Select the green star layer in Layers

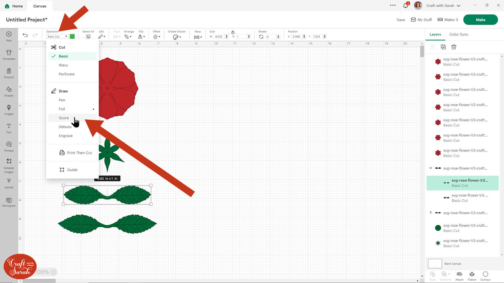(x=462, y=243)
